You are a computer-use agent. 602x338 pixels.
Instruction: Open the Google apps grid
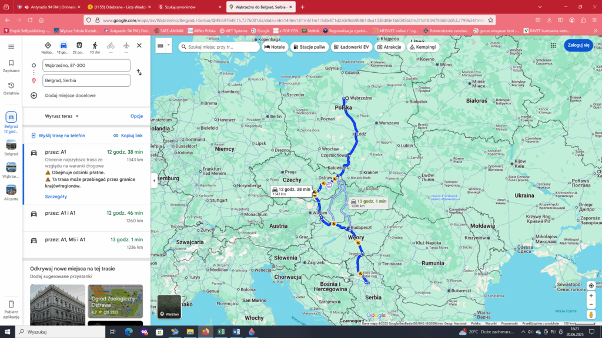tap(553, 45)
